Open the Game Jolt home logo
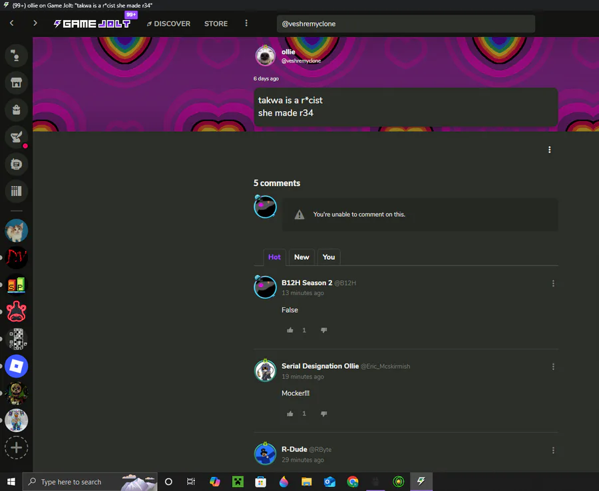599x491 pixels. click(x=92, y=24)
